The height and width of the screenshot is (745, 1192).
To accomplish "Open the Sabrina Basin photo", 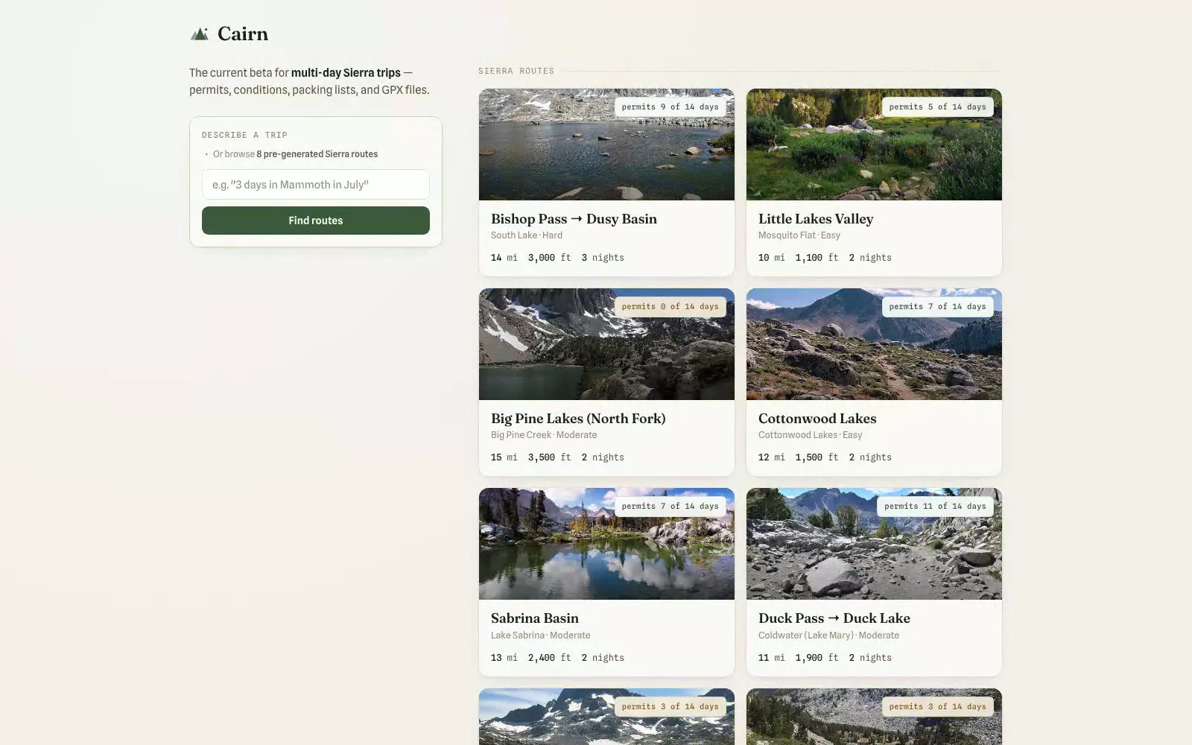I will (606, 544).
